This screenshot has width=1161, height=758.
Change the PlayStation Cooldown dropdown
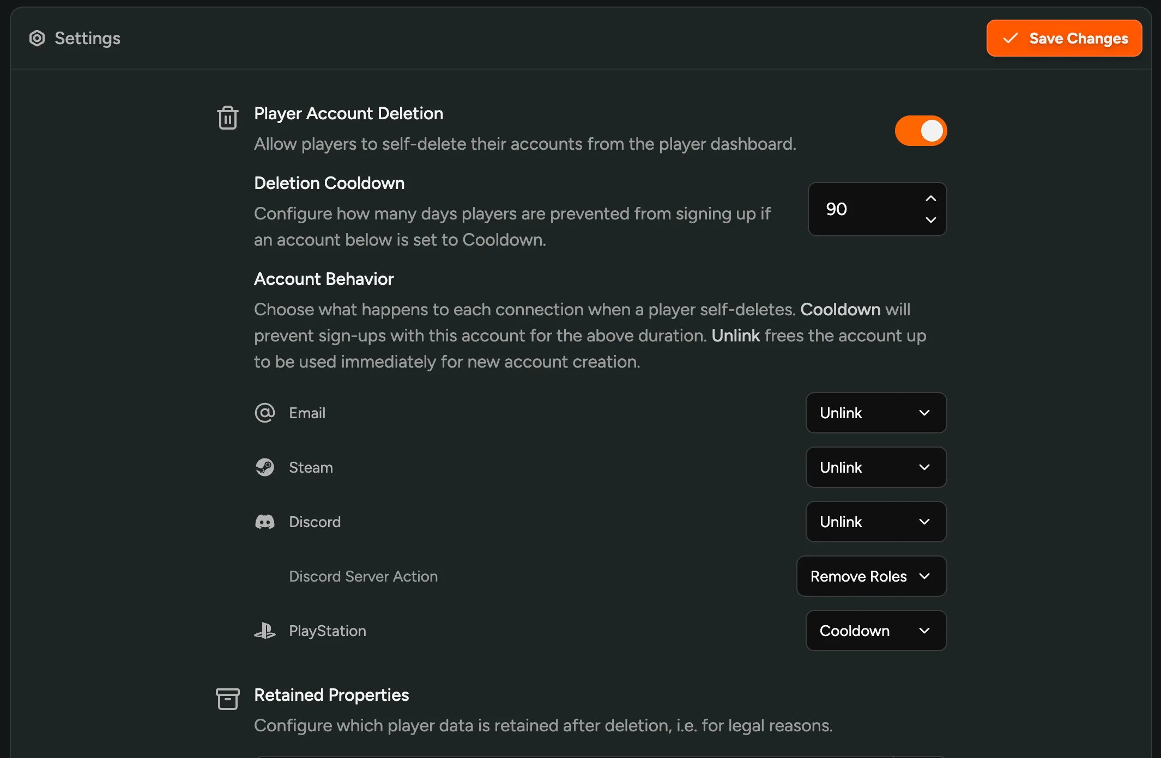876,631
